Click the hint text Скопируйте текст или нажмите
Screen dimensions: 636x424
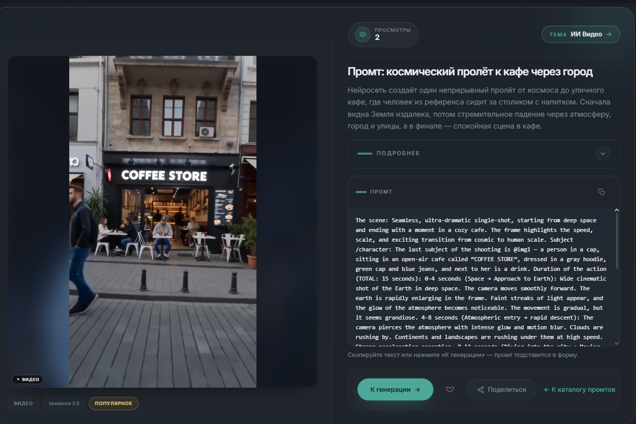[x=463, y=355]
